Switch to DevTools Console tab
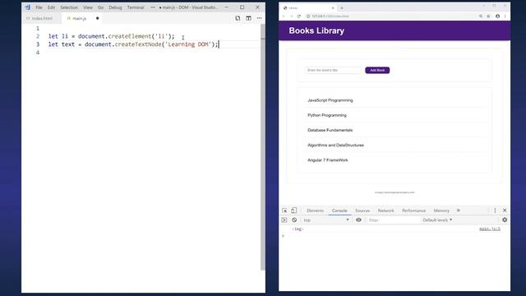Viewport: 526px width, 296px height. pyautogui.click(x=339, y=210)
